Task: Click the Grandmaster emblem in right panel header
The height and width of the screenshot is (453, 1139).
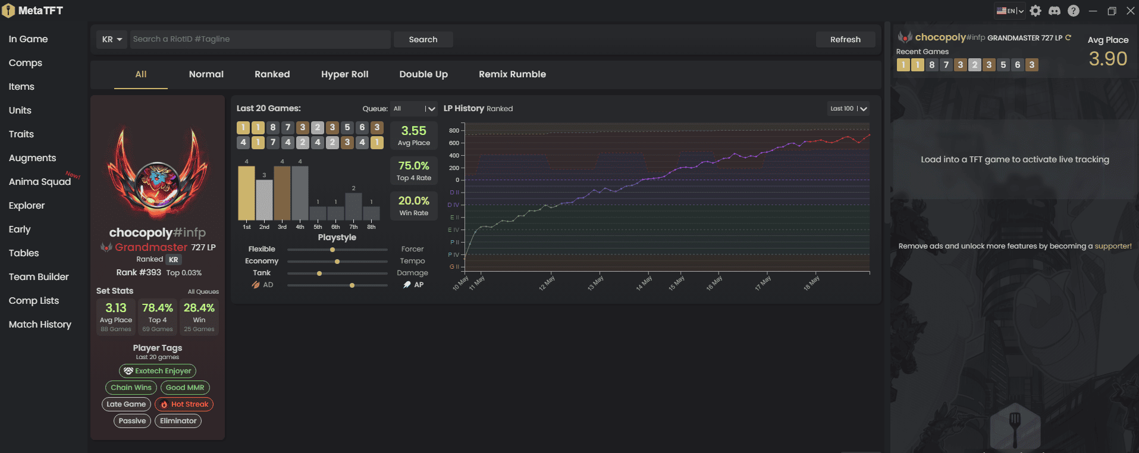Action: pyautogui.click(x=905, y=37)
